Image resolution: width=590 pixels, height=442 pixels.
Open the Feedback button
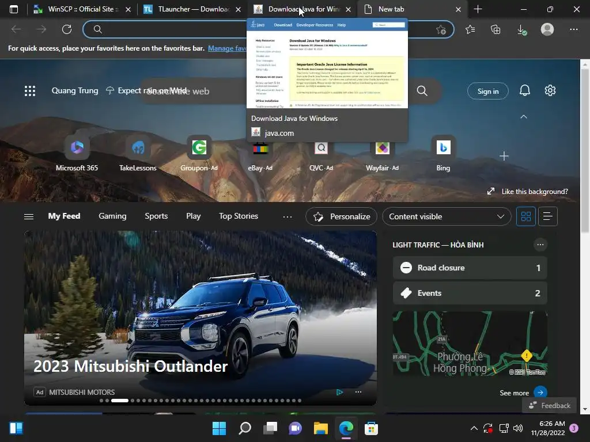tap(549, 406)
